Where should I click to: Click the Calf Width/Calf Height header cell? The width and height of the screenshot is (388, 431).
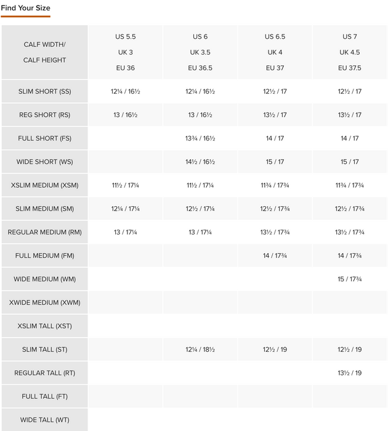[x=44, y=52]
